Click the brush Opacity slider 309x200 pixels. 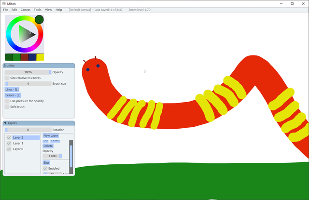[28, 72]
